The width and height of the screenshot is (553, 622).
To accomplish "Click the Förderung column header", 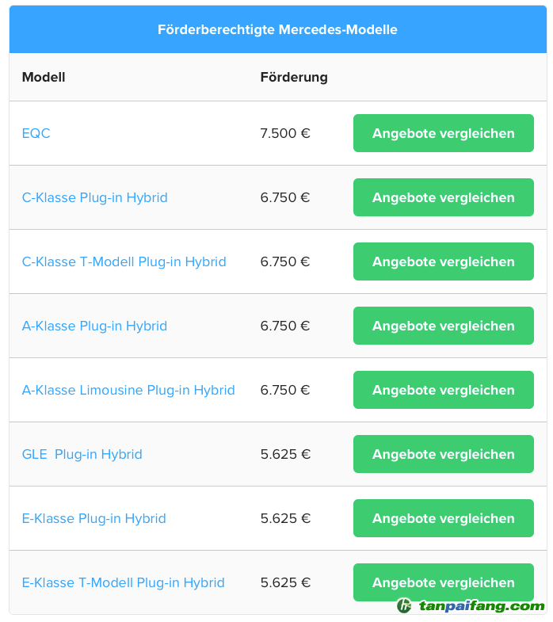I will click(x=294, y=77).
